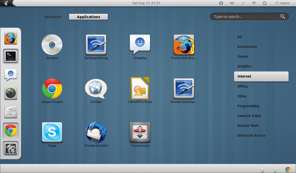296x173 pixels.
Task: Open the Empathy messaging app
Action: [140, 44]
